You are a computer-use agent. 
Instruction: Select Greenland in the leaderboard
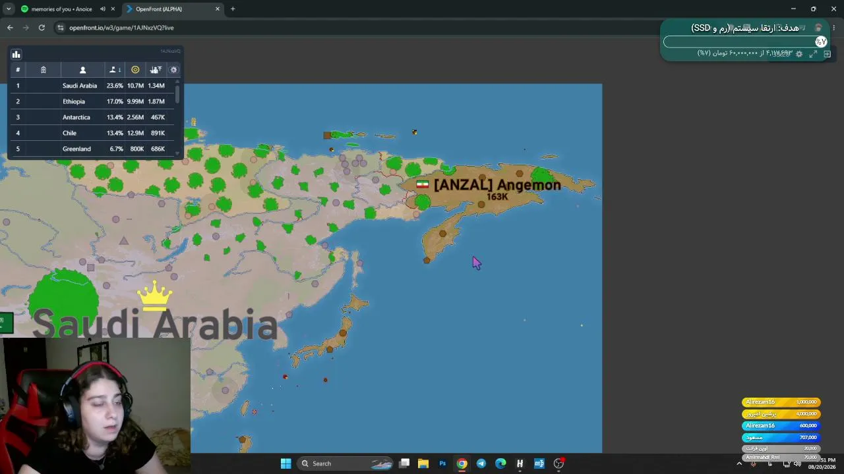91,149
